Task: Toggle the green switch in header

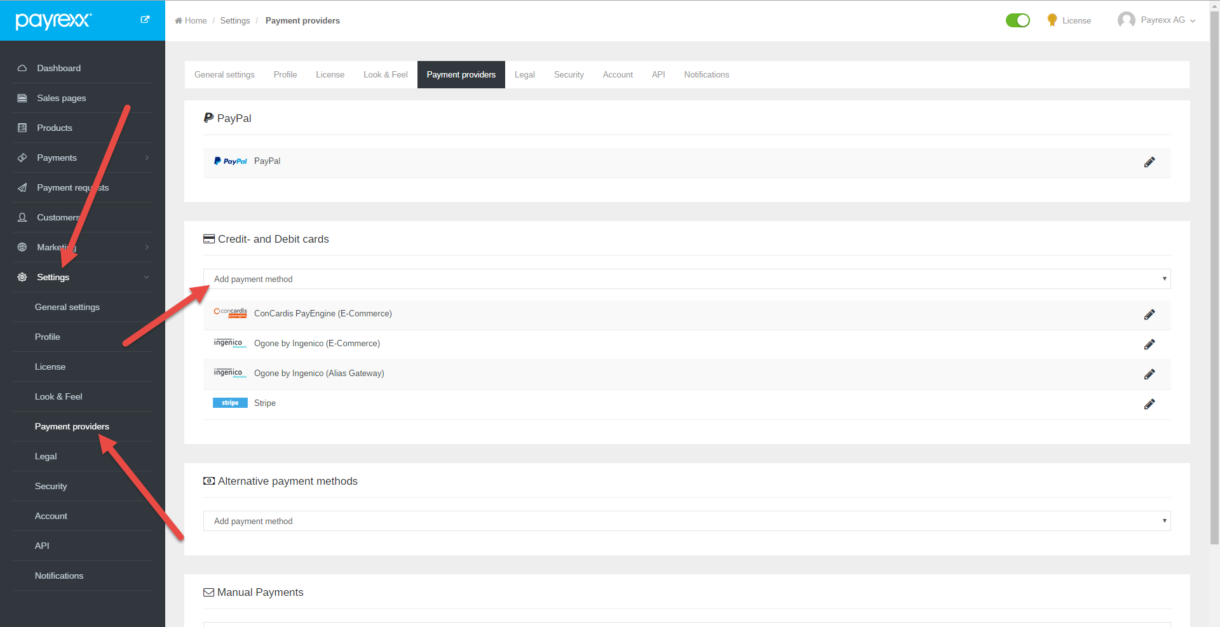Action: (x=1018, y=20)
